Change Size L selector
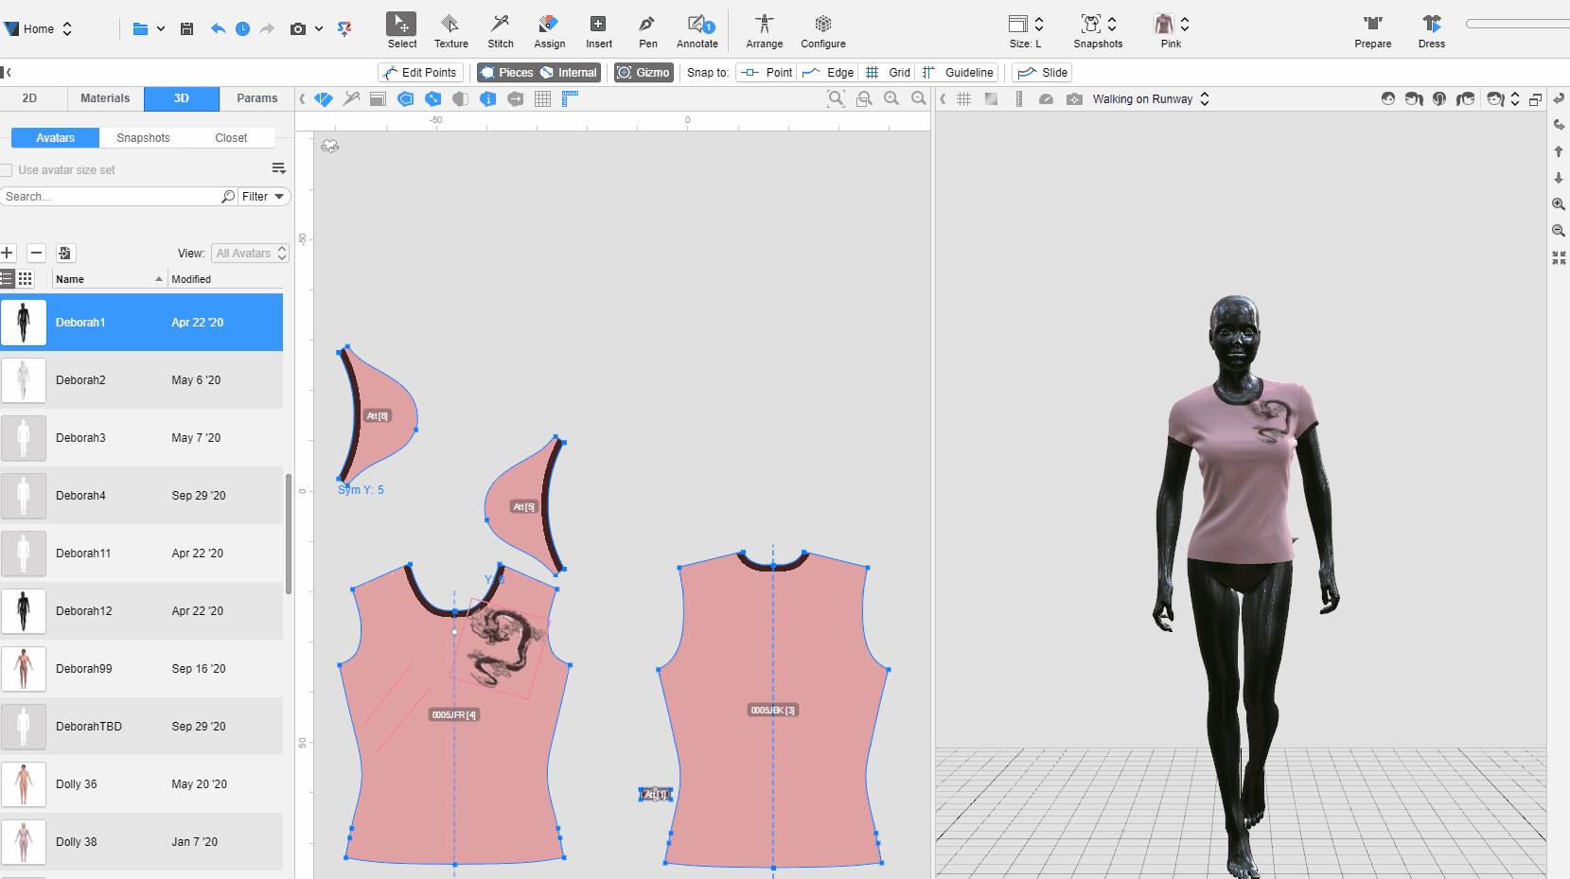This screenshot has width=1570, height=879. [x=1026, y=30]
